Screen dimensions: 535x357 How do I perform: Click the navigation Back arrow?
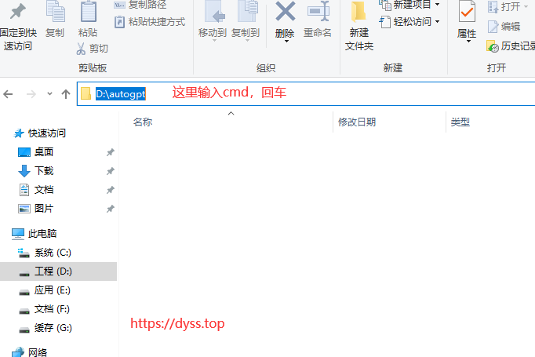(9, 94)
